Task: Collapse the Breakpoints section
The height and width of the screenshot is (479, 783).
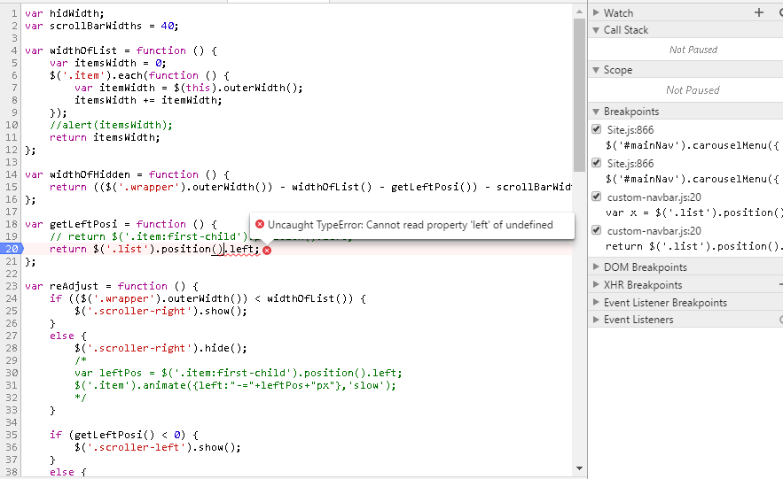Action: coord(596,112)
